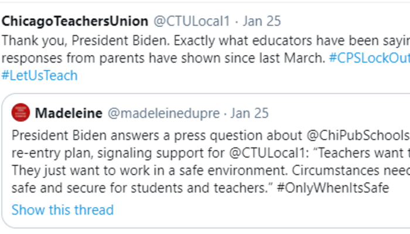Click the Madeleine display name
The height and width of the screenshot is (234, 410).
click(x=69, y=112)
